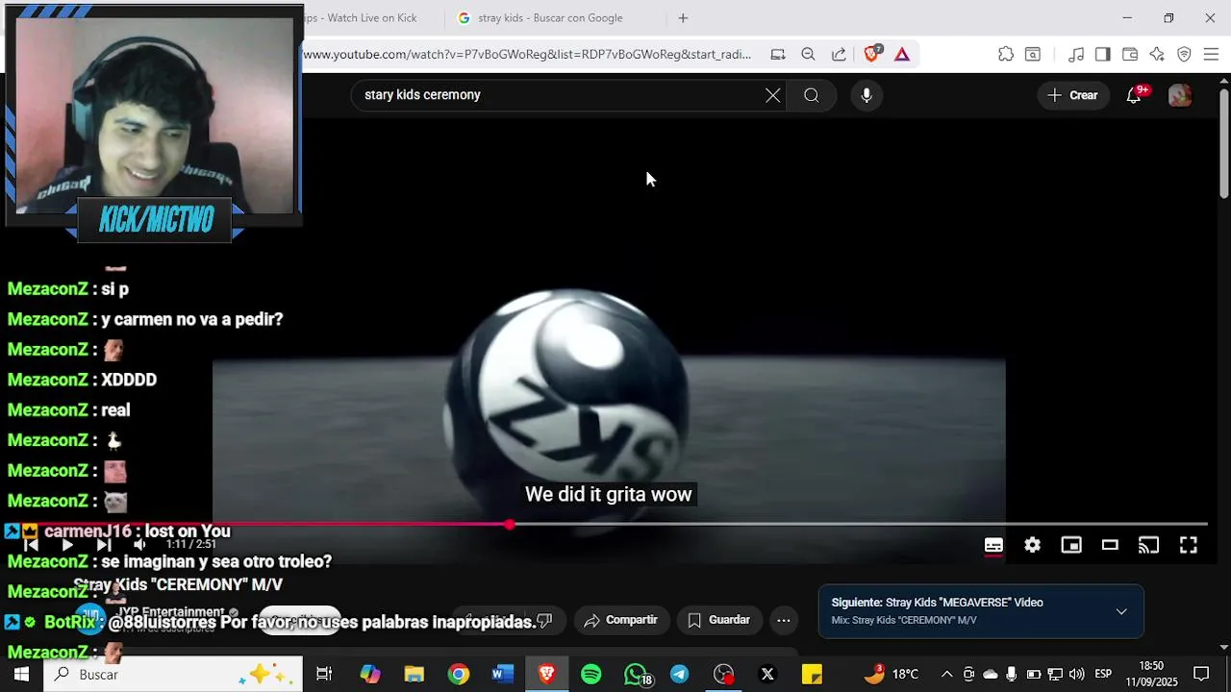Open Windows Start menu
The image size is (1231, 692).
(21, 674)
